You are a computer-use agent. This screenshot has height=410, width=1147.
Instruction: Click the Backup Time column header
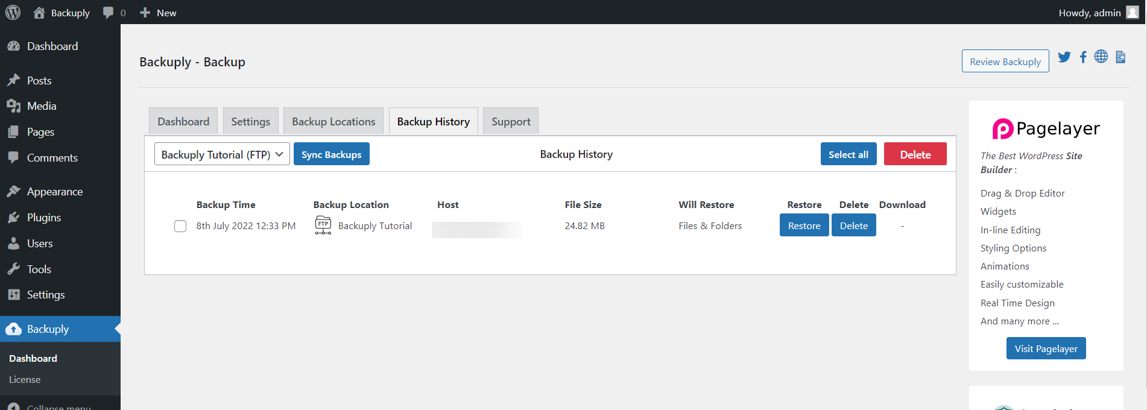coord(226,205)
